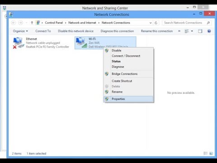Expand chevron after Network and Internet breadcrumb
Viewport: 217px width, 163px height.
99,23
